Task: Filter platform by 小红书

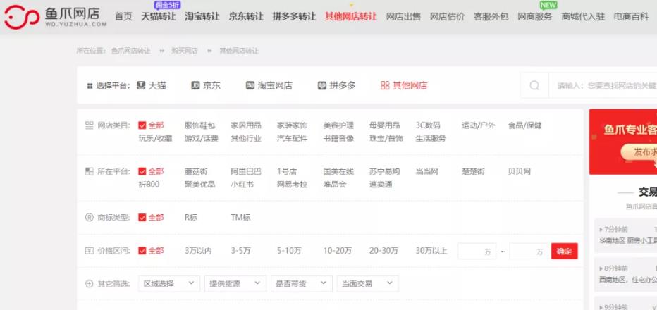Action: tap(242, 185)
